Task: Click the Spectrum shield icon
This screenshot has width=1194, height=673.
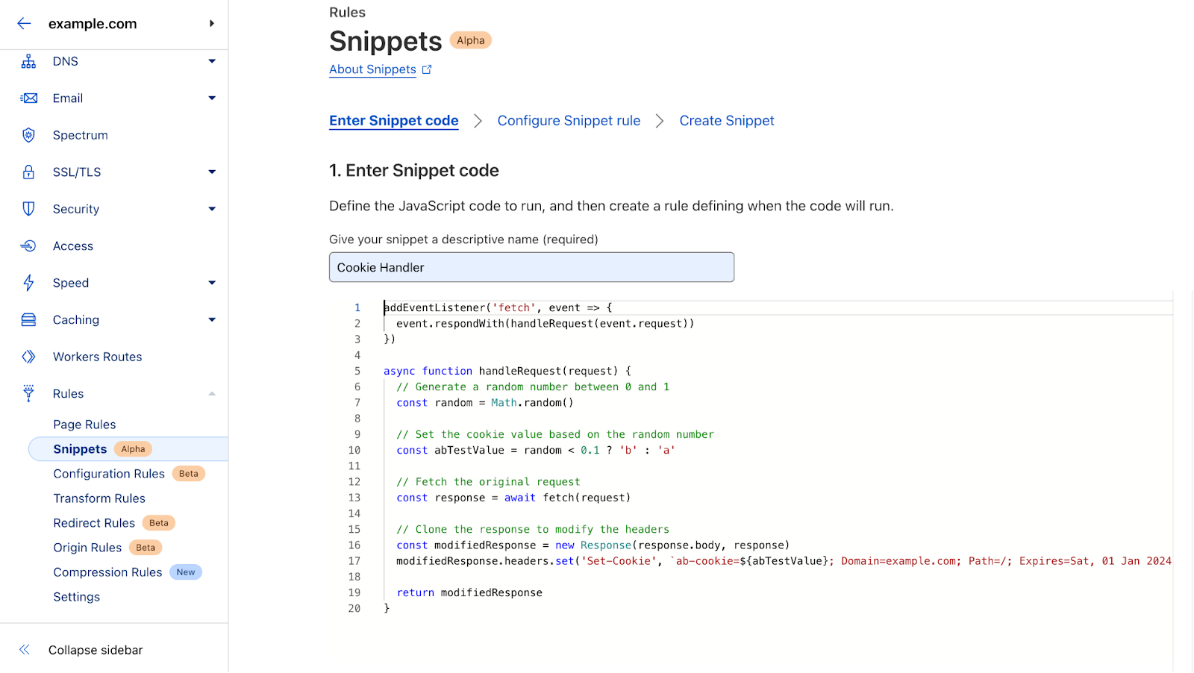Action: coord(28,135)
